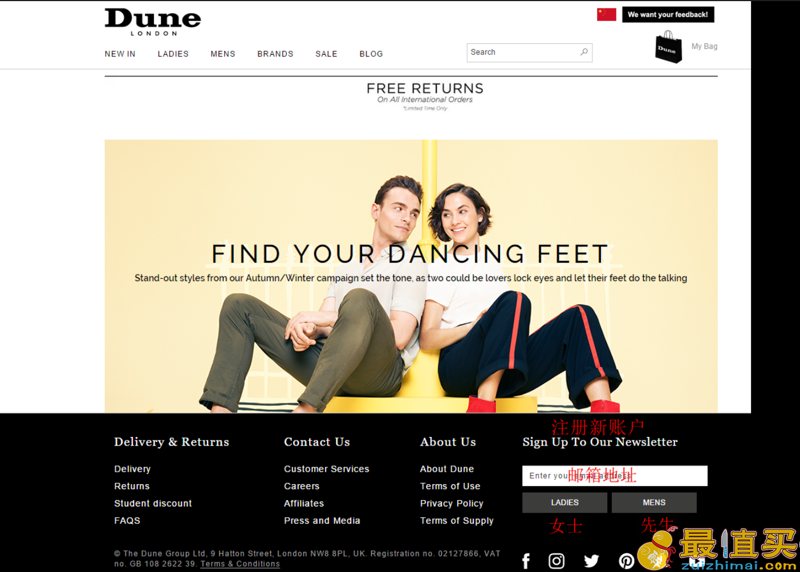Open the NEW IN menu
This screenshot has width=800, height=572.
[x=120, y=54]
